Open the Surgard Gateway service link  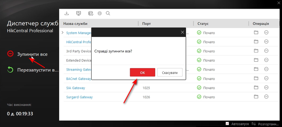coord(79,97)
